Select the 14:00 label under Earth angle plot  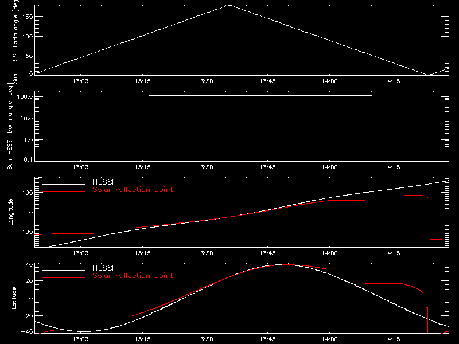(329, 81)
